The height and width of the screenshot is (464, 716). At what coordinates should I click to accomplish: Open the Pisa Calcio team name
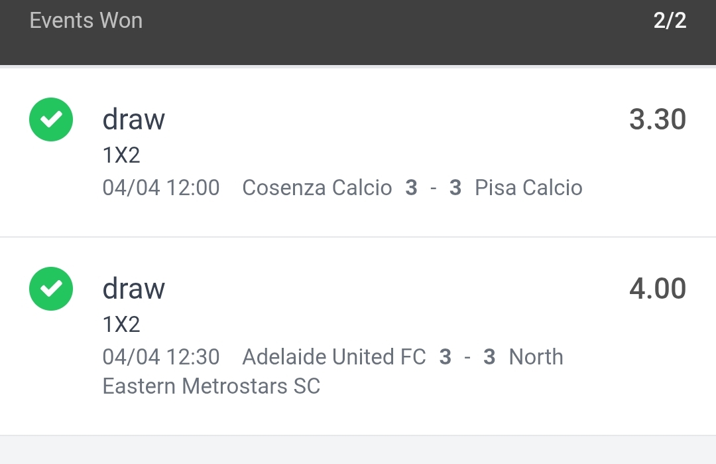coord(528,188)
